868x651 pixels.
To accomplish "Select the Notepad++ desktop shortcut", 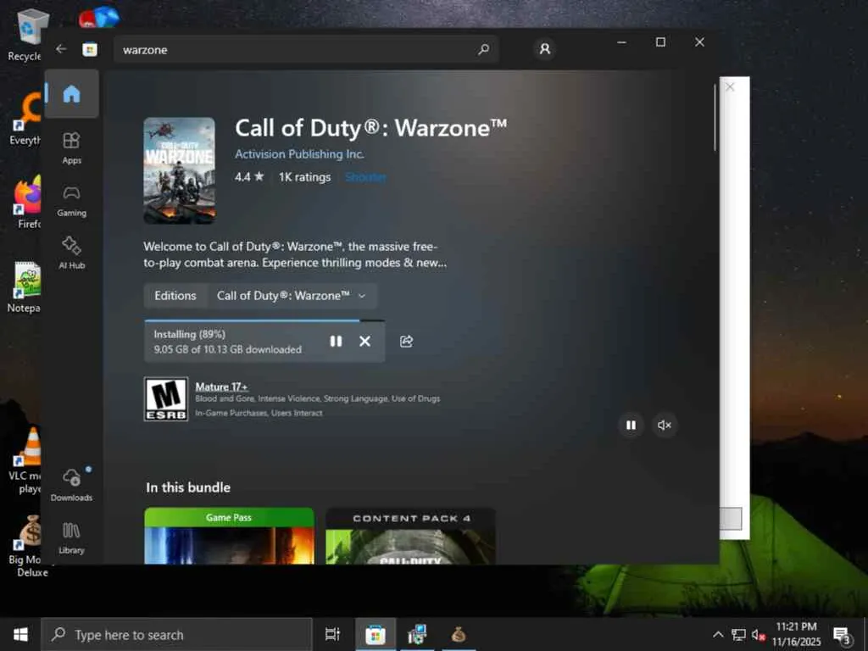I will [25, 287].
